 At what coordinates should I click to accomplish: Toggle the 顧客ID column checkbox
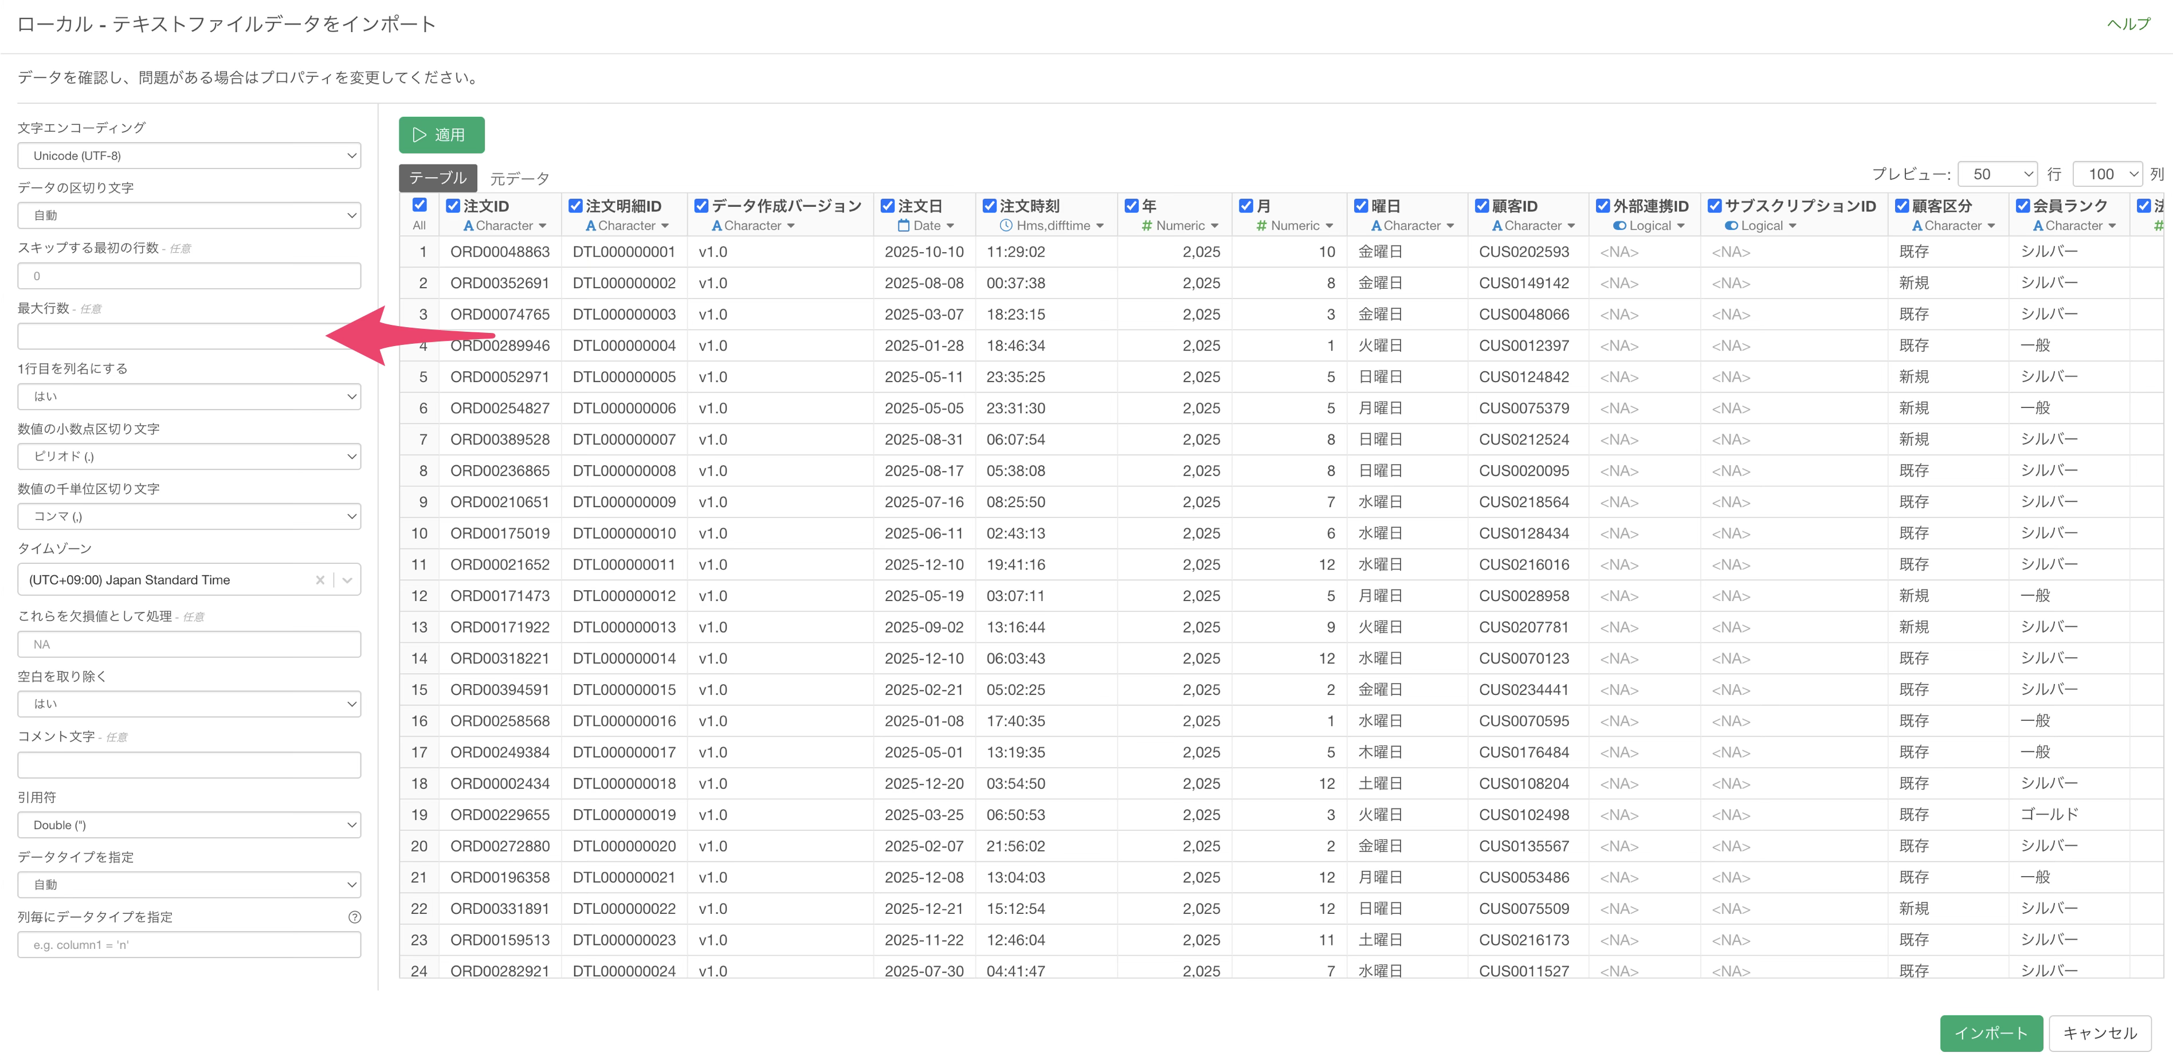click(1481, 206)
